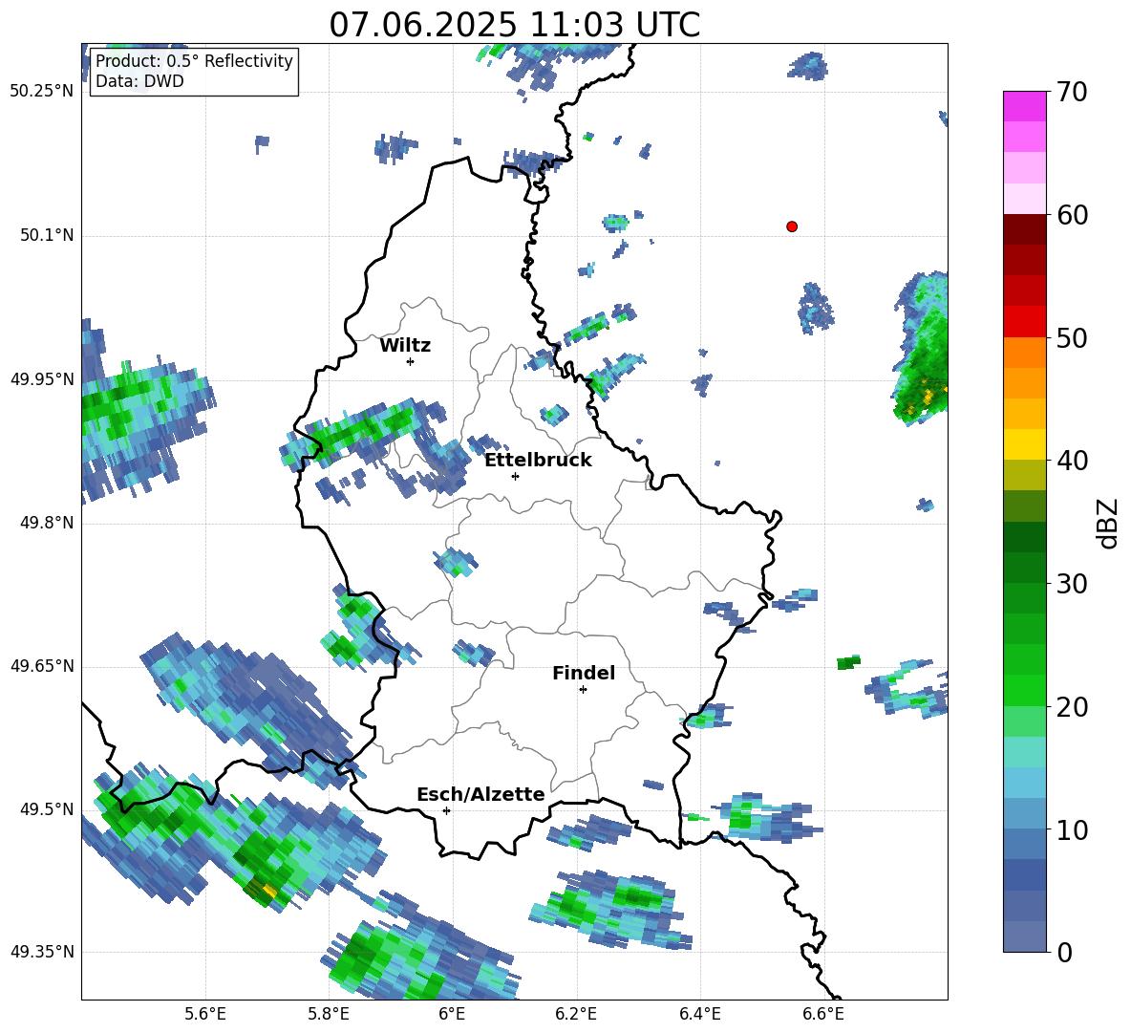Click the Findel station cross marker
The width and height of the screenshot is (1131, 1033).
[x=583, y=690]
